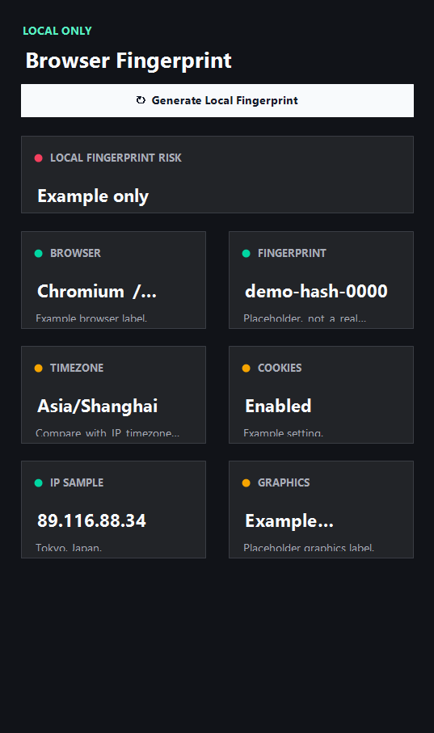Click the 'Browser Fingerprint' heading
The height and width of the screenshot is (733, 434).
(129, 61)
